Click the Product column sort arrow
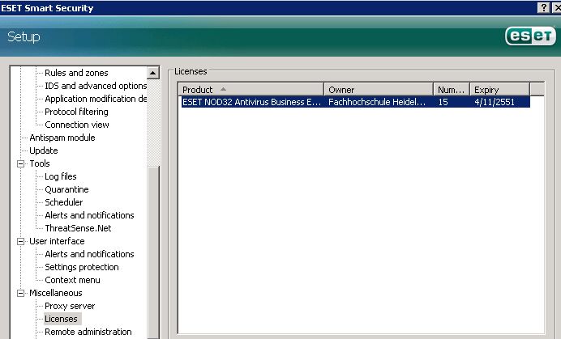 223,89
